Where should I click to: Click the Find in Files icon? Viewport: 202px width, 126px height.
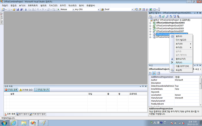tap(102, 10)
